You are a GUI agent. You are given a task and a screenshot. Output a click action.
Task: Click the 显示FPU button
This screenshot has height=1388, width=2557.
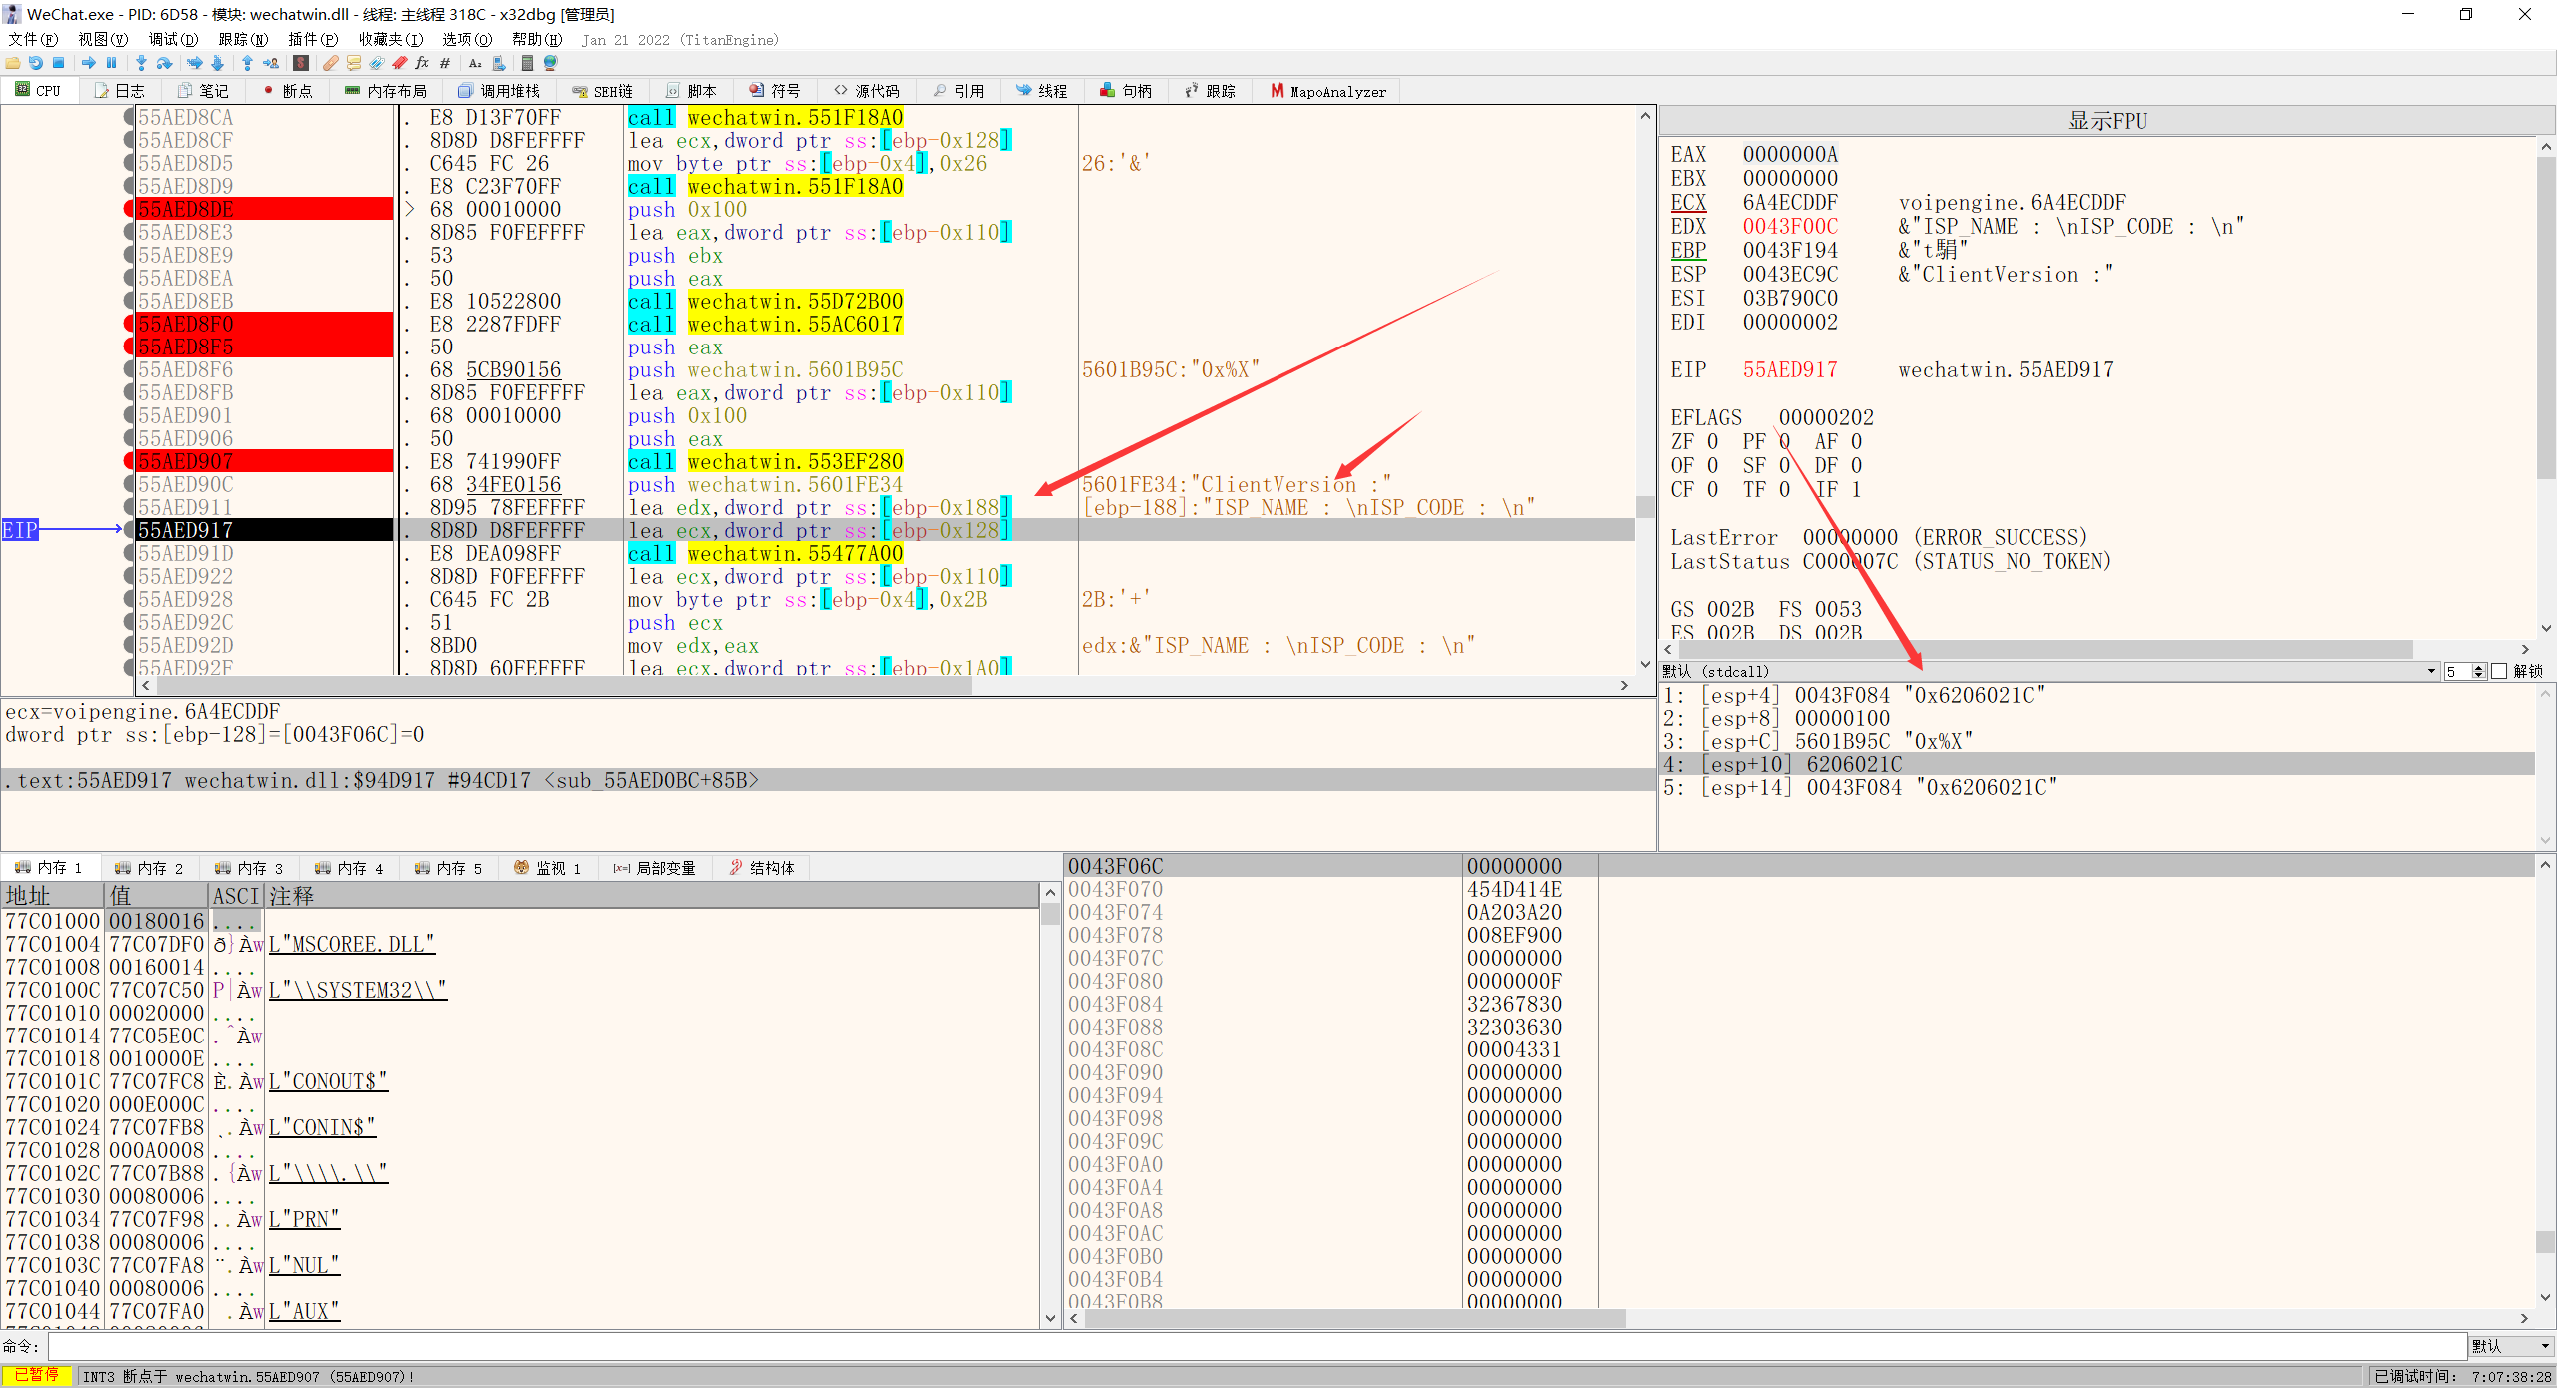point(2106,121)
